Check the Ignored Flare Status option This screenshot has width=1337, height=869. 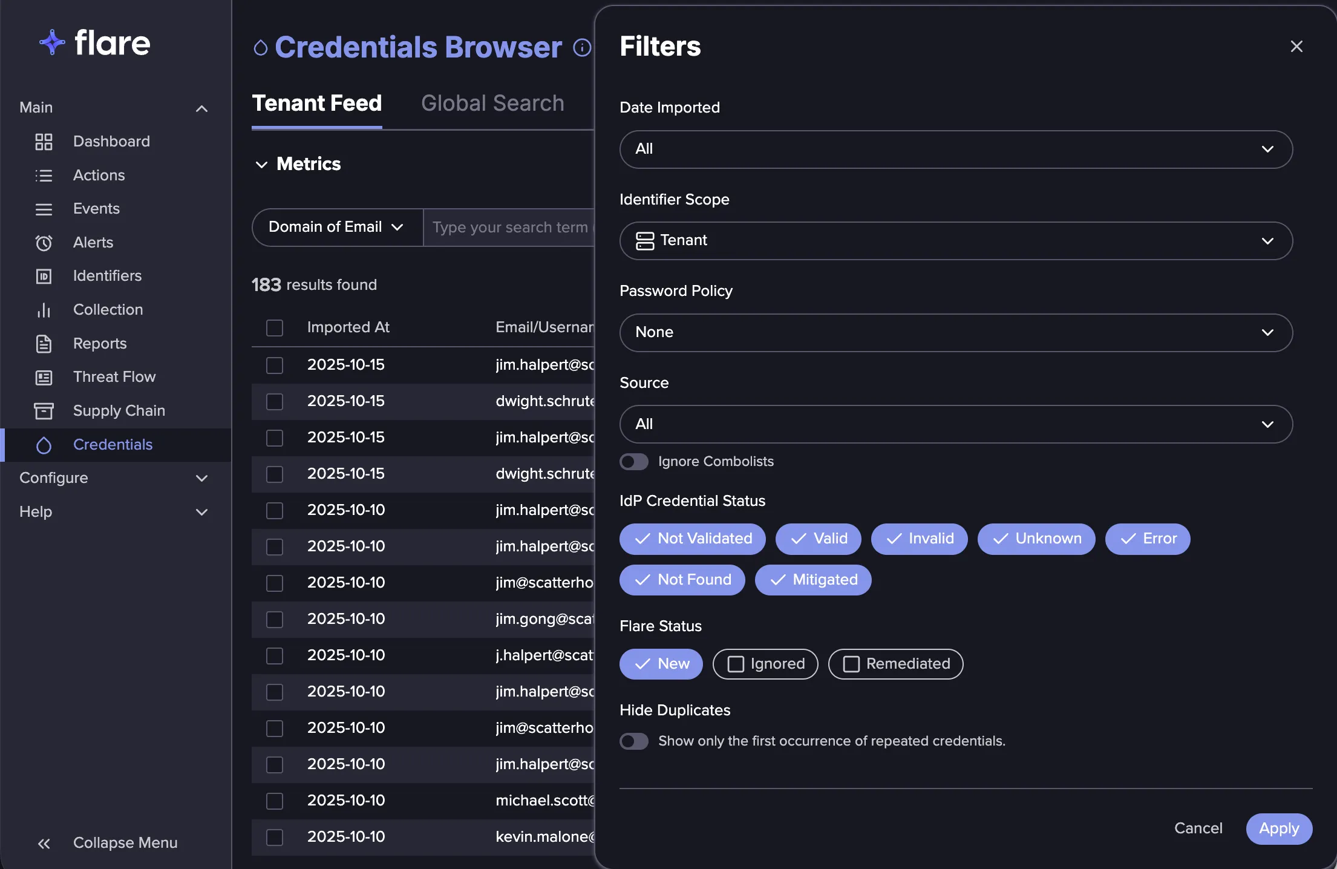[x=765, y=664]
